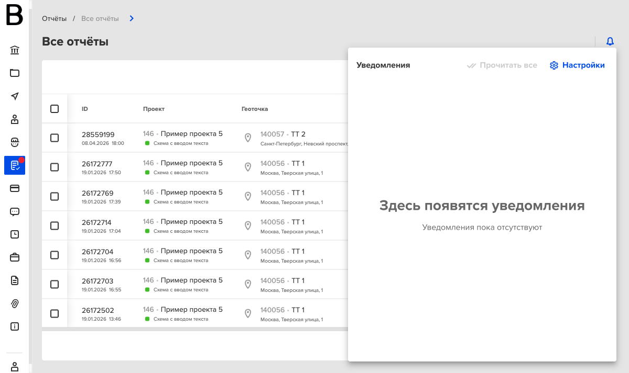Open the paperclip attachments sidebar icon
The width and height of the screenshot is (629, 373).
pos(15,303)
